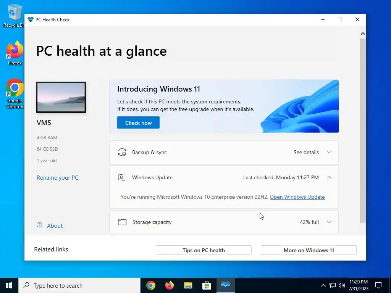Screen dimensions: 391x293
Task: Click the Last checked: Monday 11:27 PM text
Action: [x=281, y=177]
